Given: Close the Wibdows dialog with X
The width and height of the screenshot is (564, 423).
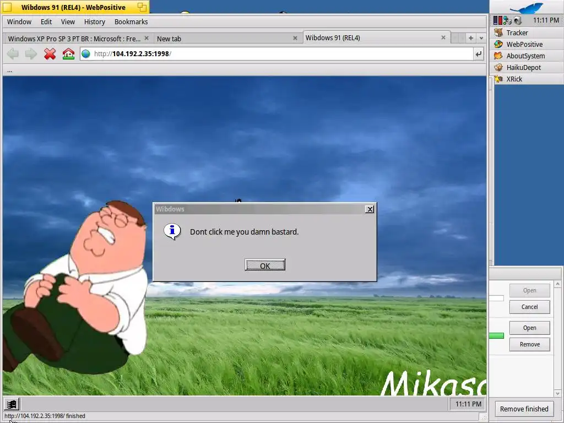Looking at the screenshot, I should [x=370, y=209].
